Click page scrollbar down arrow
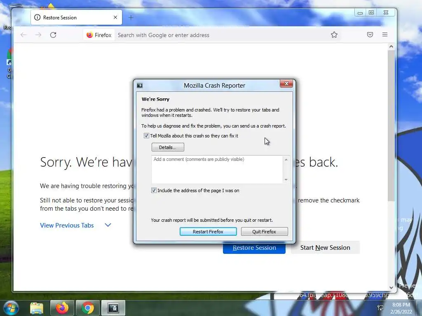 [x=391, y=288]
